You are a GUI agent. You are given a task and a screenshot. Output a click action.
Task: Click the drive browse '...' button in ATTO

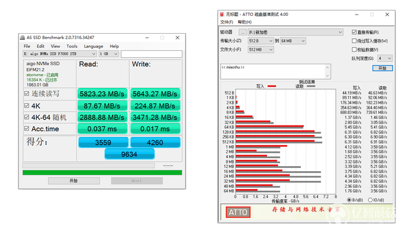242,32
